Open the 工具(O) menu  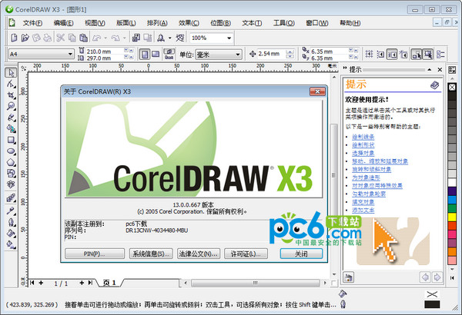pos(283,23)
